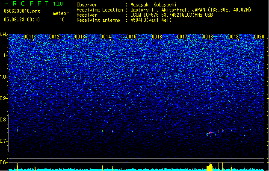Select the ICOM IC-575 receiver description
The width and height of the screenshot is (269, 171).
coord(172,15)
